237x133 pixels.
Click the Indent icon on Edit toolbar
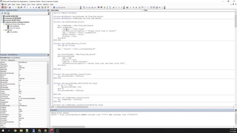pos(99,7)
